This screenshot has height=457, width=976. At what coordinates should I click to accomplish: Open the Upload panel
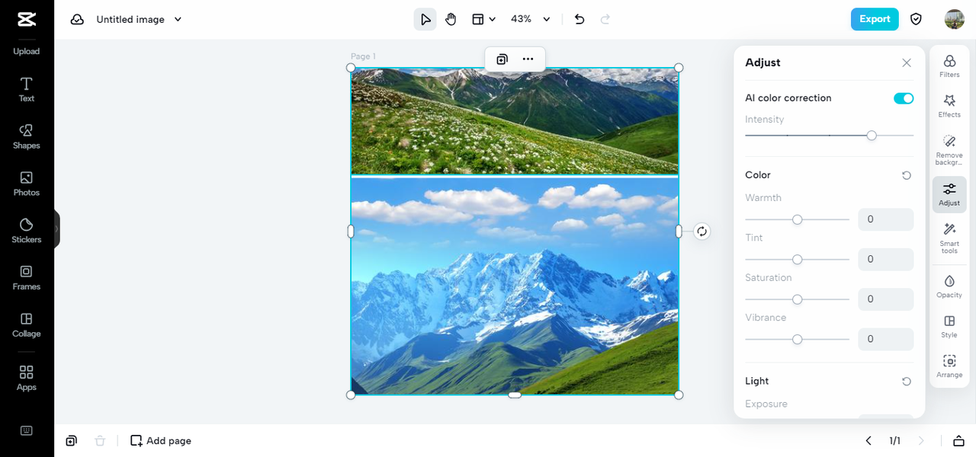point(27,51)
